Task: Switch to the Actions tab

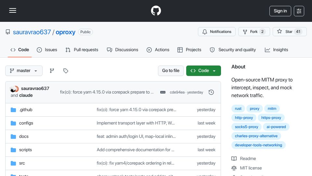Action: click(x=158, y=50)
